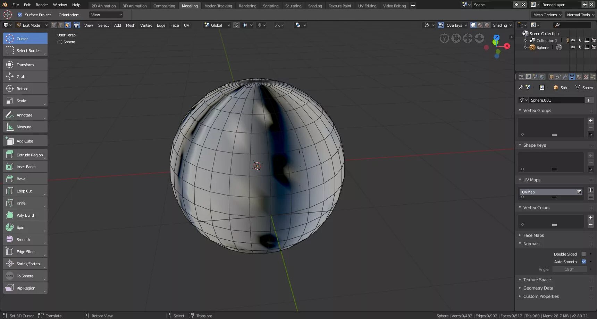Viewport: 597px width, 319px height.
Task: Select the Inset Faces tool
Action: [x=25, y=167]
